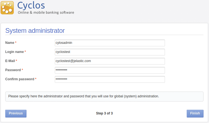This screenshot has height=123, width=209.
Task: Click the Online & mobile banking software tagline
Action: coord(46,12)
